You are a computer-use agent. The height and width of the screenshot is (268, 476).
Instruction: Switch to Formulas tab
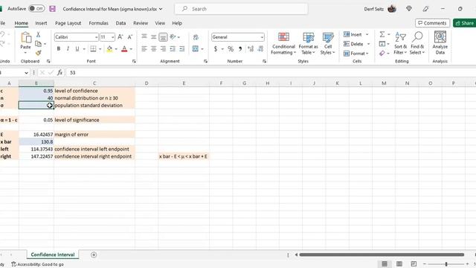coord(98,23)
